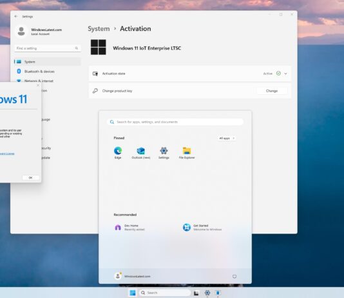344x298 pixels.
Task: Click Start menu search field
Action: pos(175,122)
